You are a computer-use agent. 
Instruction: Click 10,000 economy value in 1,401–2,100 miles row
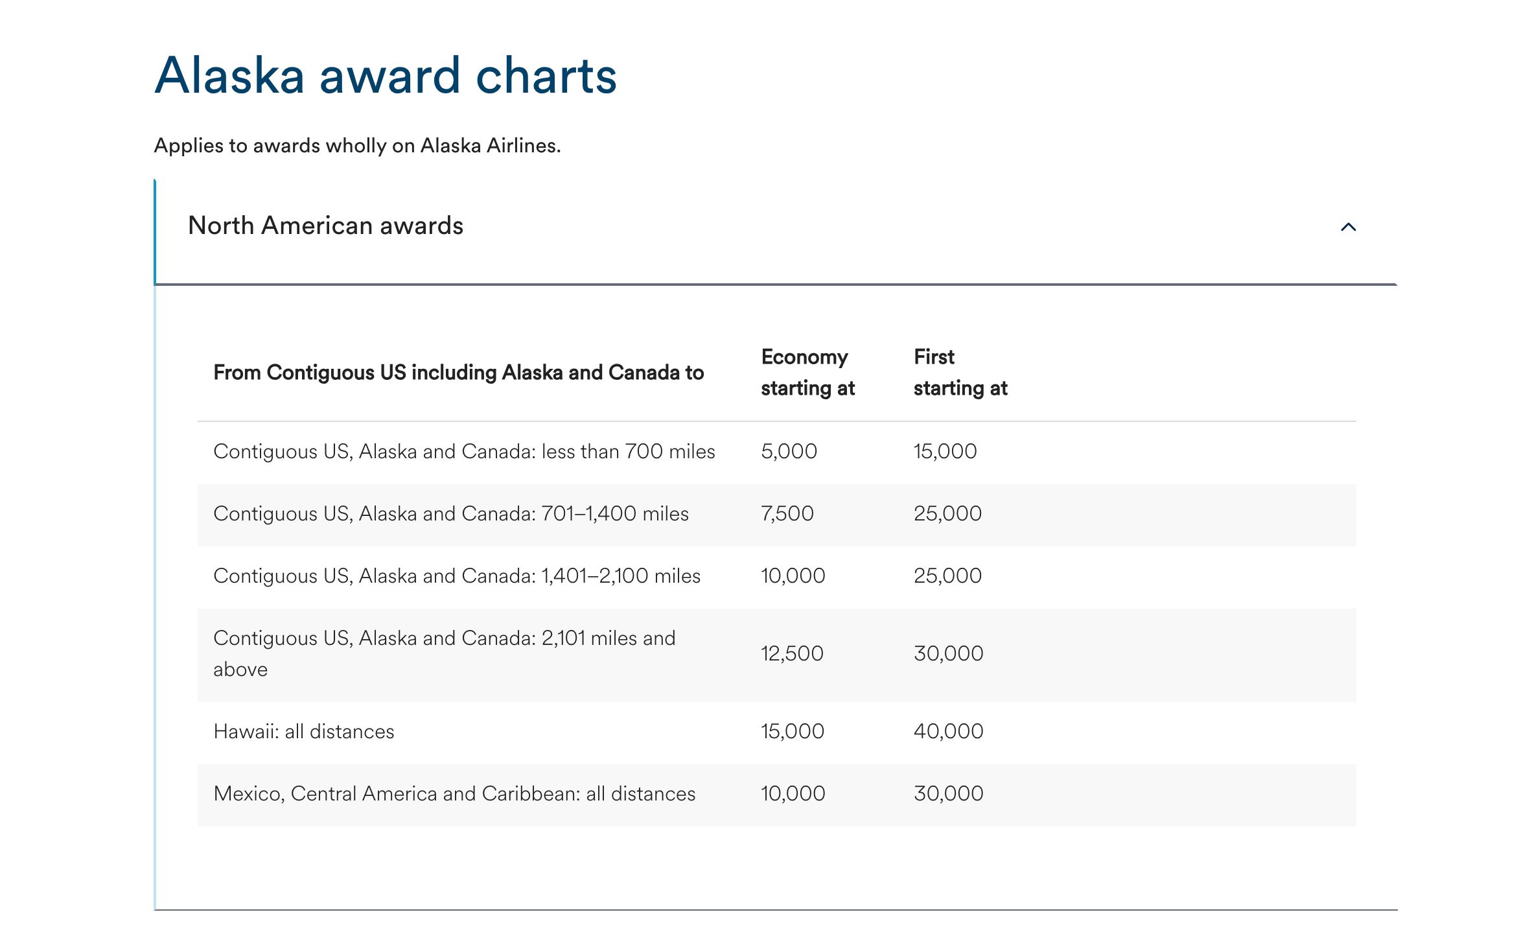point(793,576)
